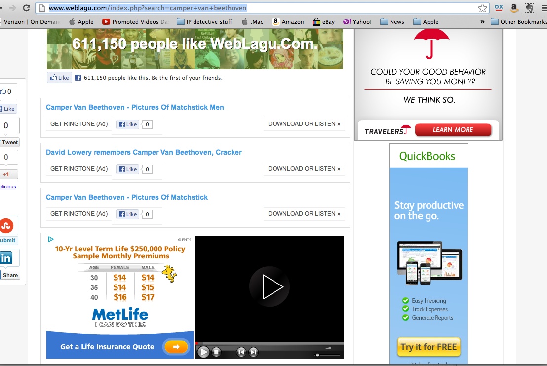The width and height of the screenshot is (547, 366).
Task: Click the bookmark star in address bar
Action: tap(482, 8)
